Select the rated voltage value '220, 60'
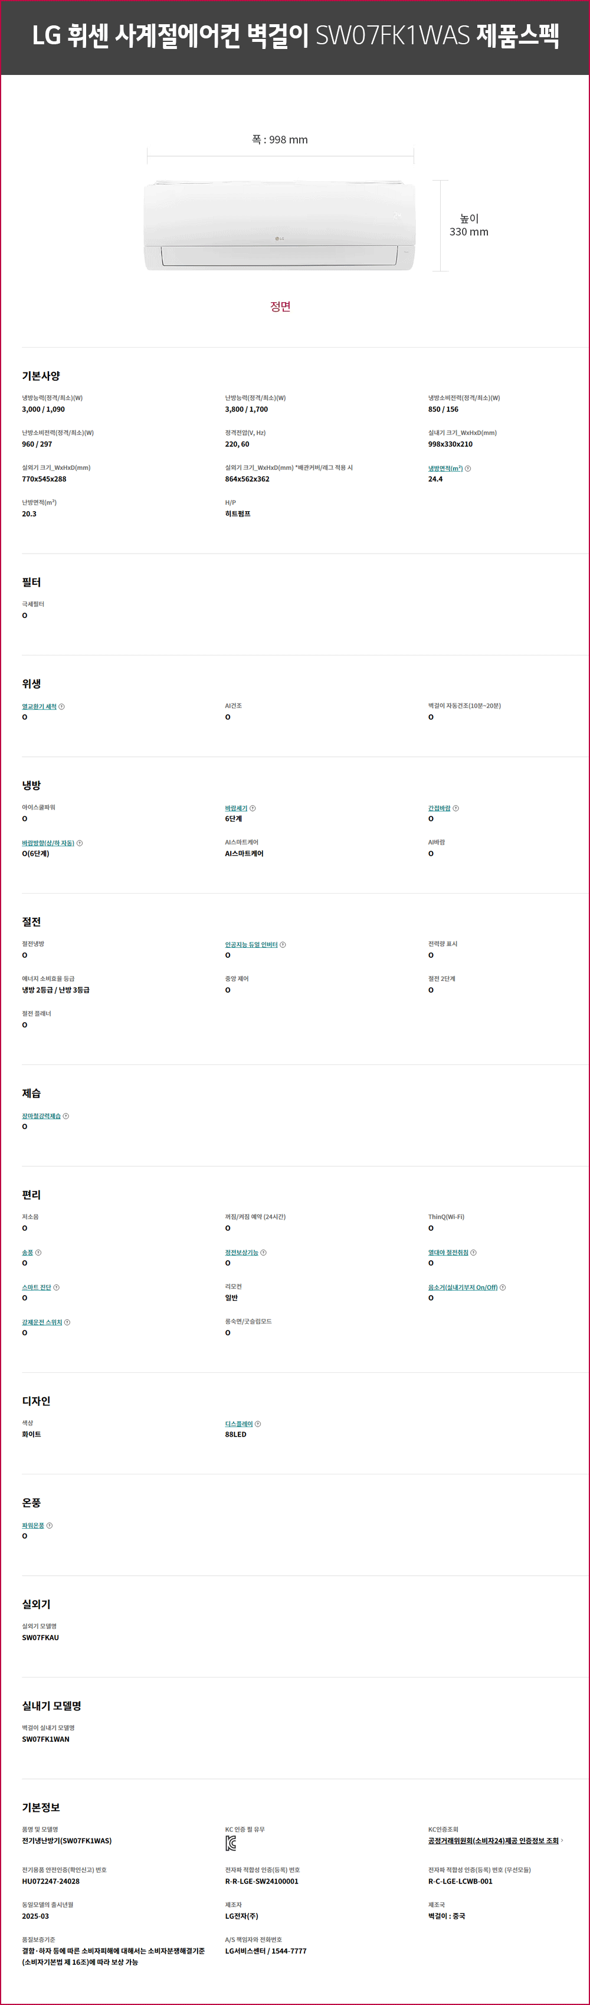The image size is (590, 2005). pyautogui.click(x=237, y=444)
